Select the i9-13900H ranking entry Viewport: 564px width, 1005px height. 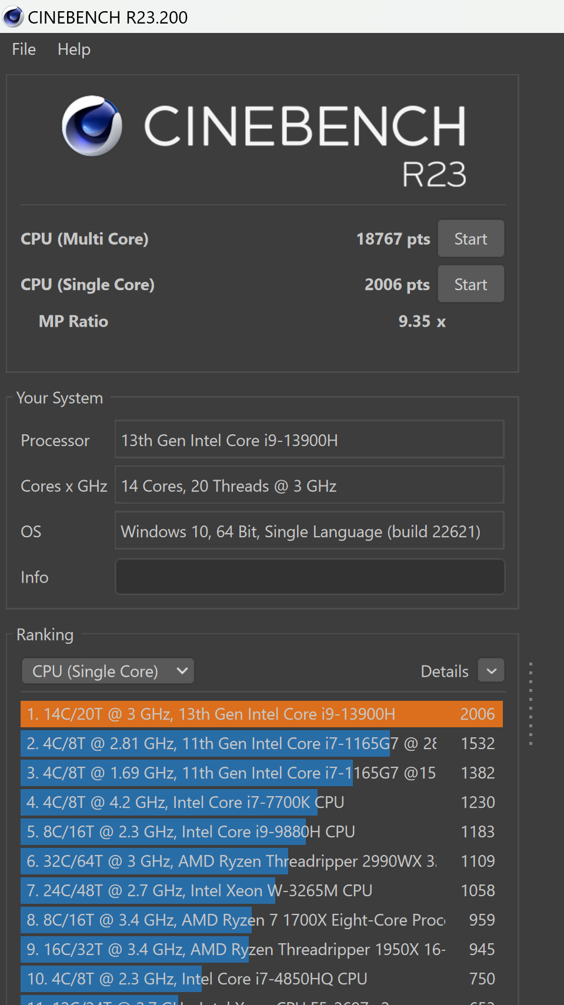click(x=262, y=714)
